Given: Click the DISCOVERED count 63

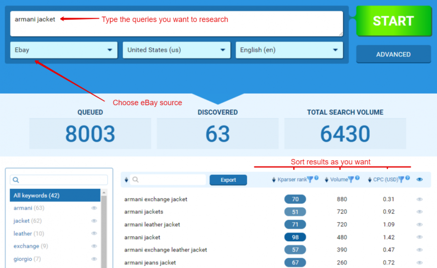Looking at the screenshot, I should coord(217,134).
